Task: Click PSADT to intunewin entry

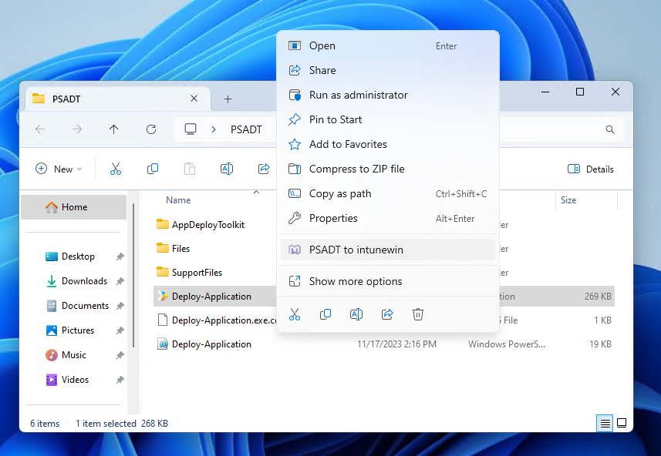Action: 388,250
